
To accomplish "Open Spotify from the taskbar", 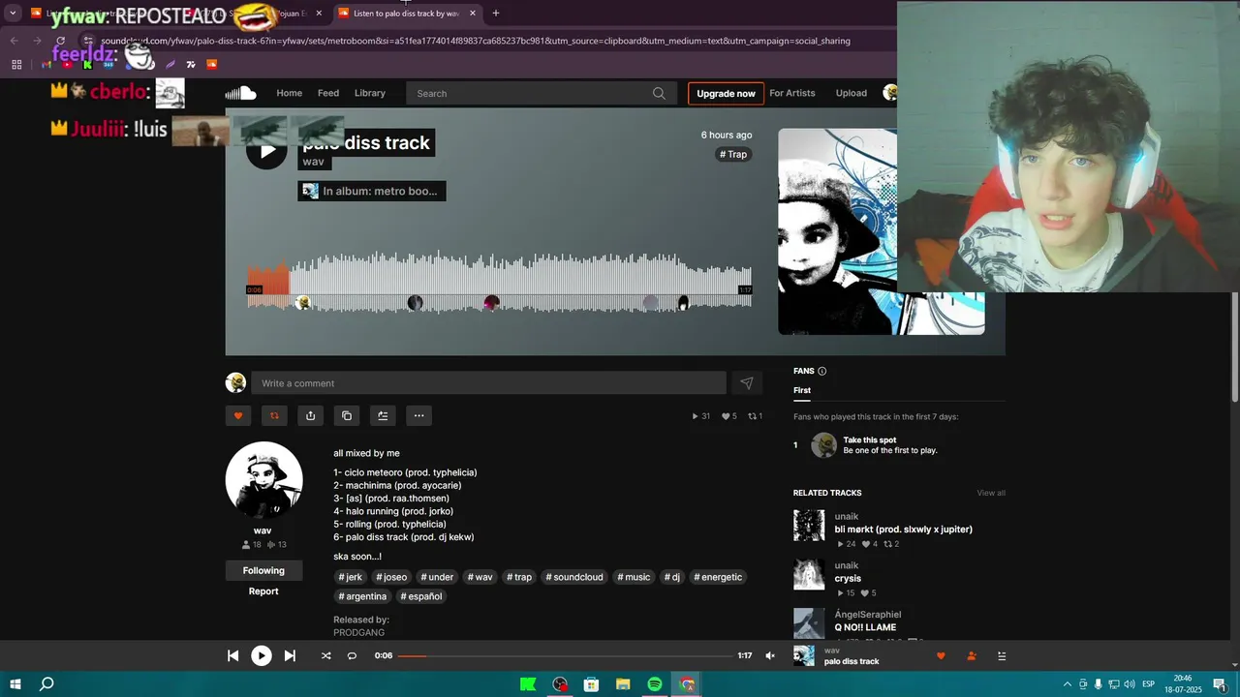I will pos(655,684).
